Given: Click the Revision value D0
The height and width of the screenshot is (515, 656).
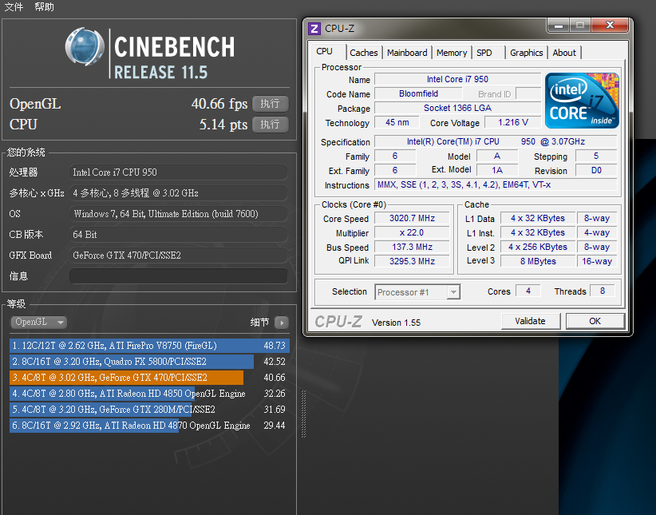Looking at the screenshot, I should tap(596, 170).
